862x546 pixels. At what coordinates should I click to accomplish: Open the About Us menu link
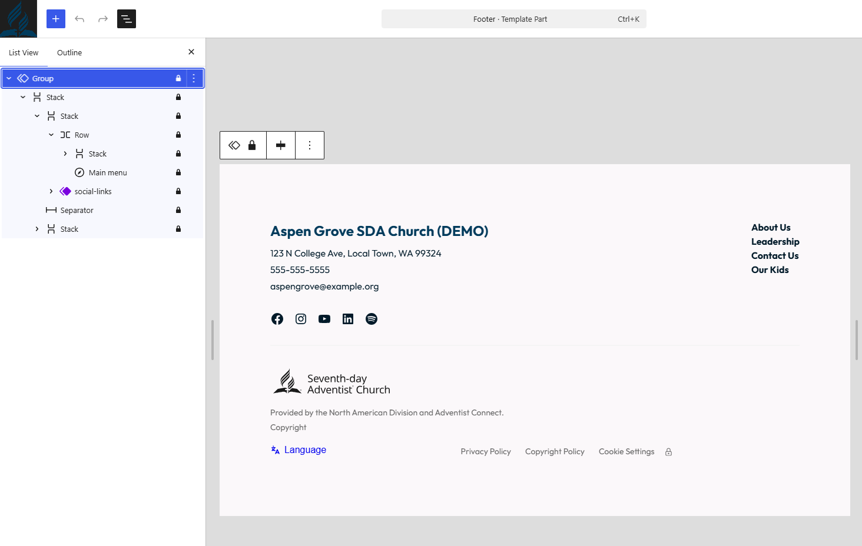tap(771, 228)
